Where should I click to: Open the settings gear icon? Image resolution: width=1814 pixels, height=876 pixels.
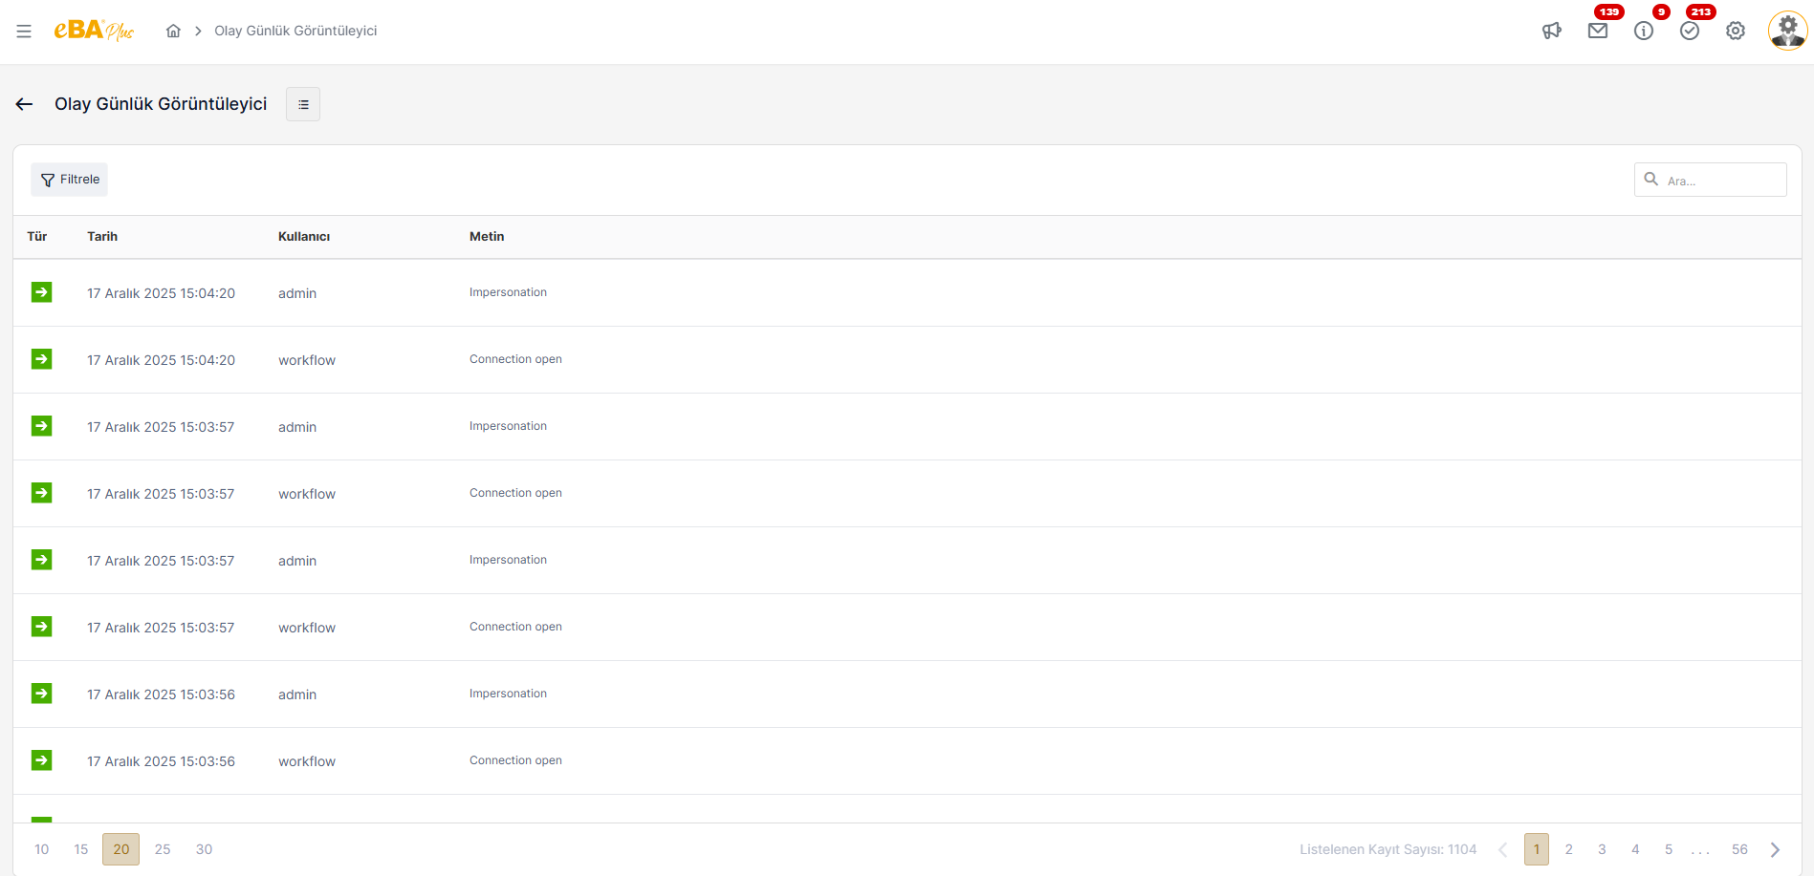pyautogui.click(x=1736, y=31)
